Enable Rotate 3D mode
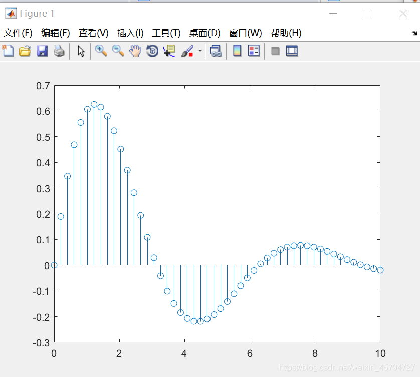Image resolution: width=420 pixels, height=377 pixels. tap(152, 51)
